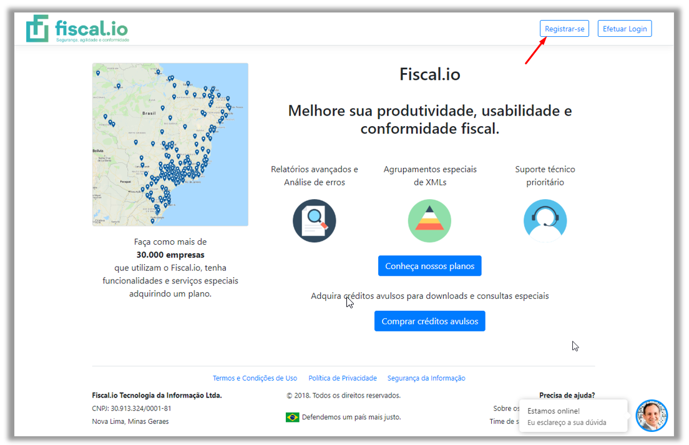Click the Estamos online! chat bubble
This screenshot has width=689, height=445.
point(573,416)
